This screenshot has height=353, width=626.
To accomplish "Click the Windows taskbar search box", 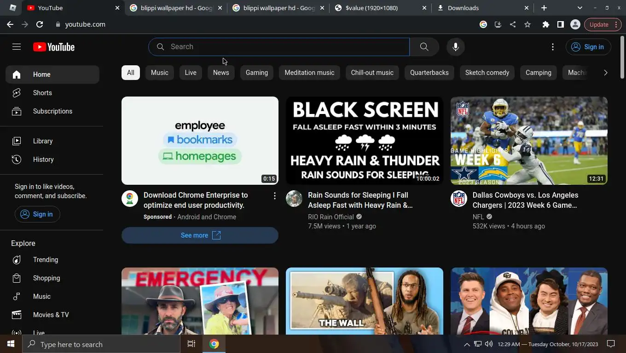I will pyautogui.click(x=101, y=344).
